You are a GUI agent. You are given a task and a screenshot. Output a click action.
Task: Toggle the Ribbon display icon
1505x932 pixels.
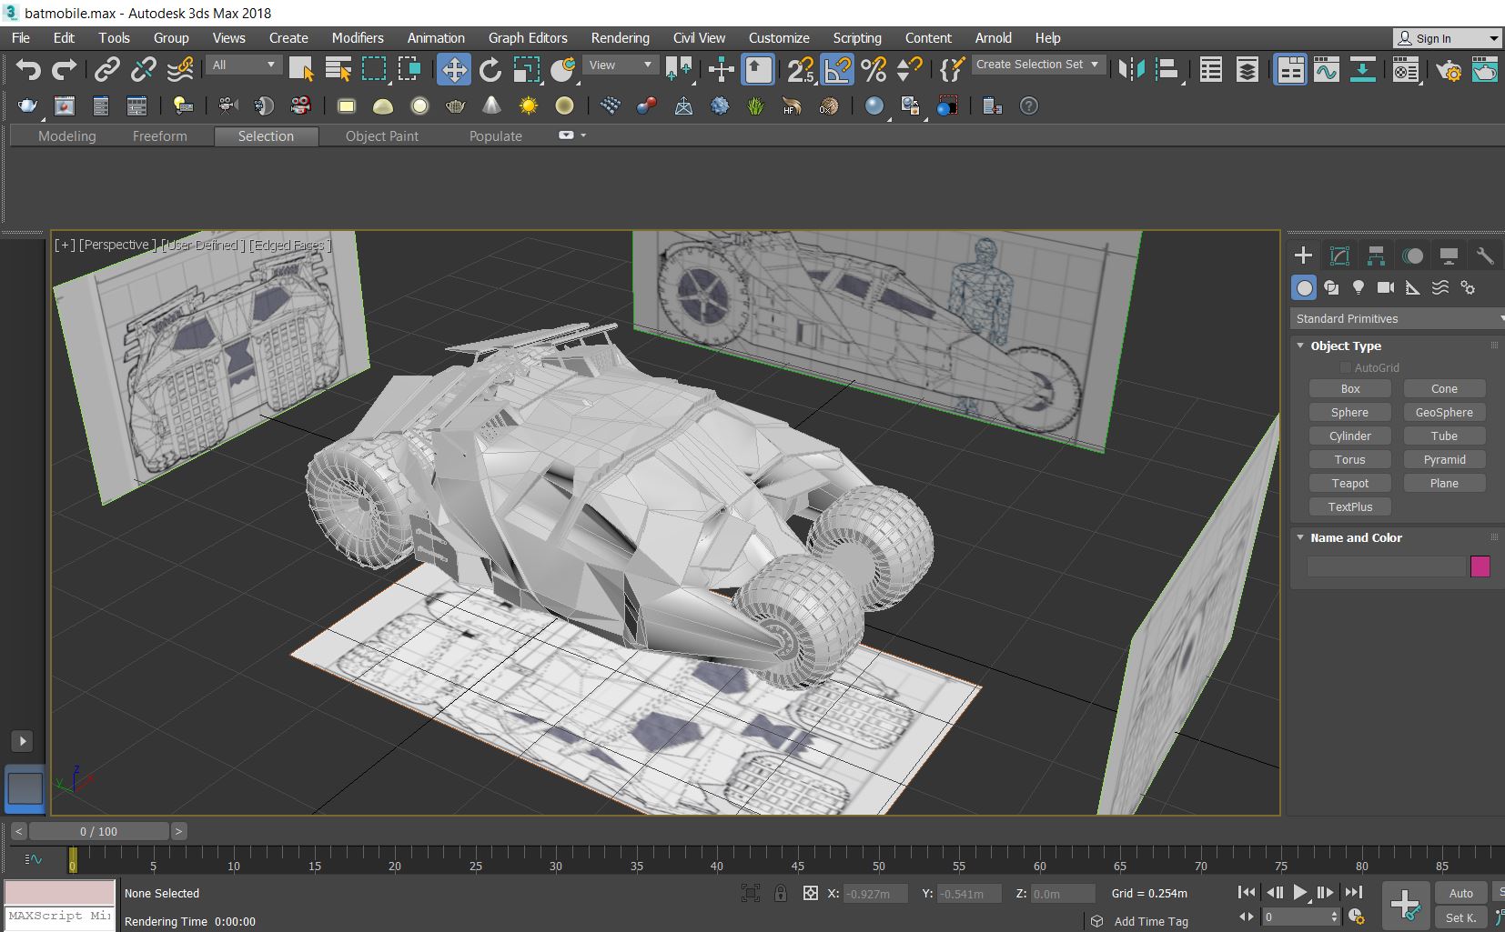pyautogui.click(x=1290, y=69)
